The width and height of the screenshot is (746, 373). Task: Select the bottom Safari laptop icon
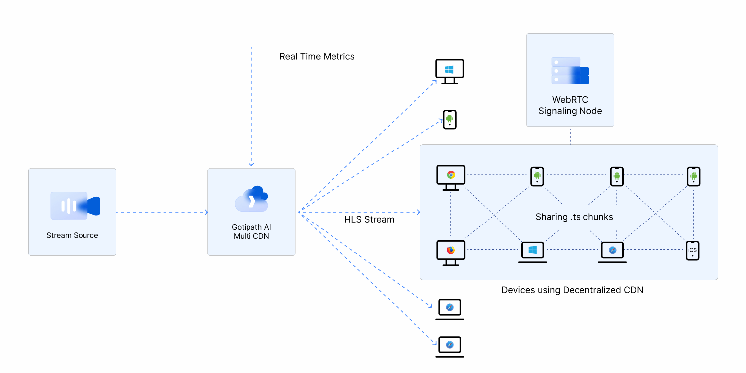(x=449, y=346)
